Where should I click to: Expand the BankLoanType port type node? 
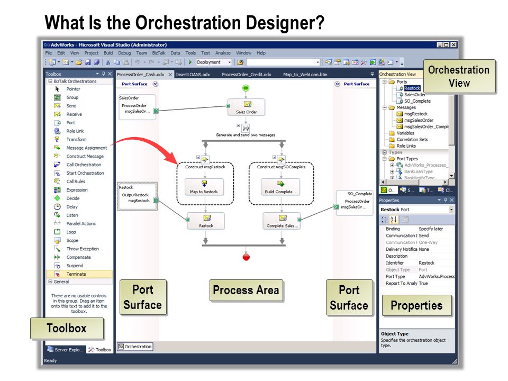click(x=392, y=171)
